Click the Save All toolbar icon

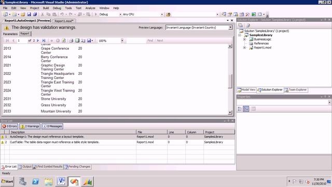[35, 15]
